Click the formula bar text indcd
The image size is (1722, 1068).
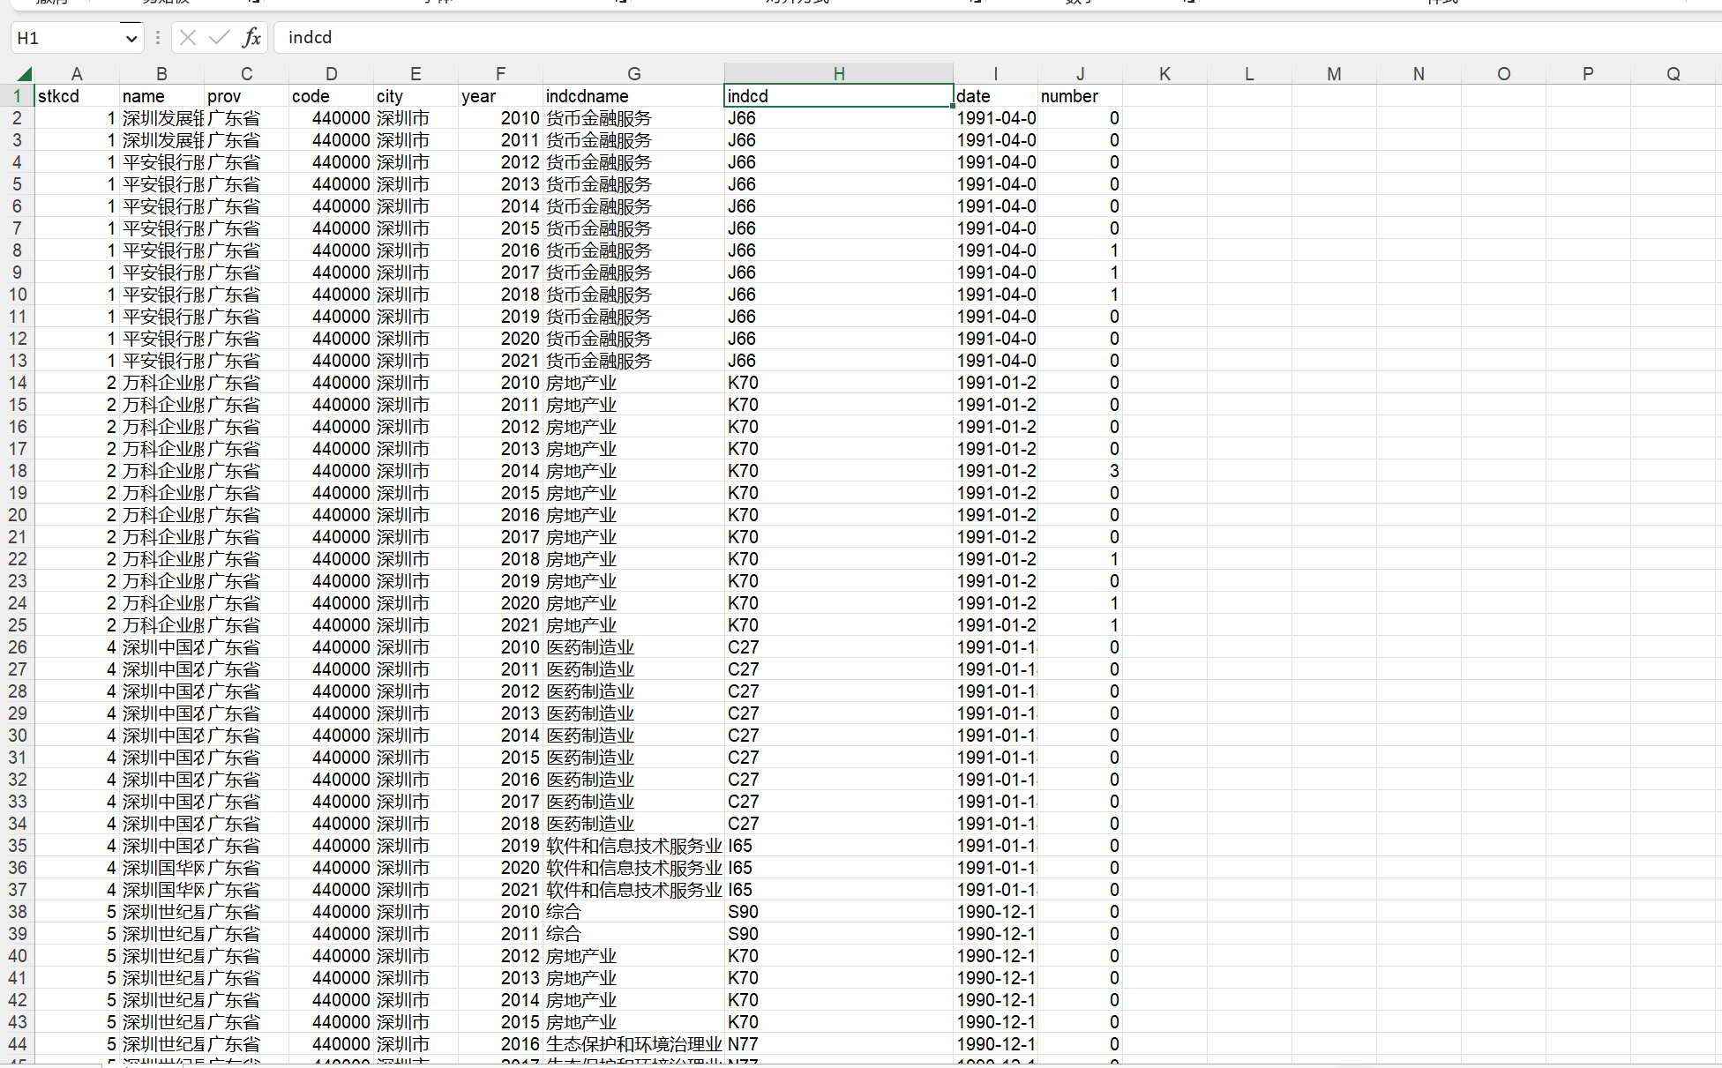(x=311, y=37)
